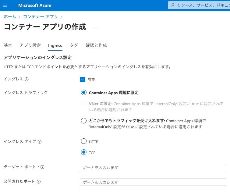230x192 pixels.
Task: Click the イングレス トラフィック label
Action: click(x=26, y=93)
